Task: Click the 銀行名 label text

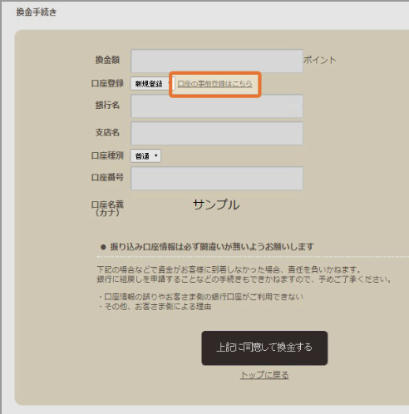Action: (107, 105)
